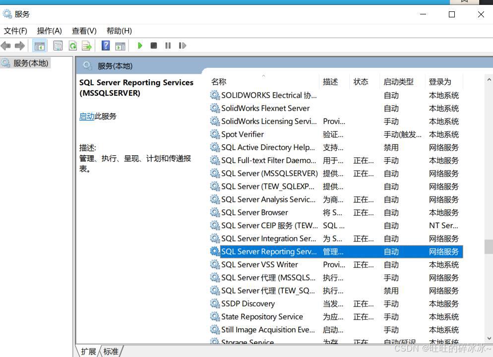The width and height of the screenshot is (493, 357).
Task: Sort by the 状态 column header
Action: (361, 82)
